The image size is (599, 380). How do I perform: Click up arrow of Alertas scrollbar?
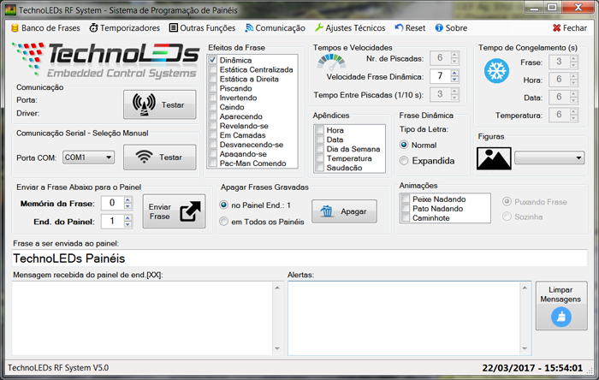tap(525, 288)
